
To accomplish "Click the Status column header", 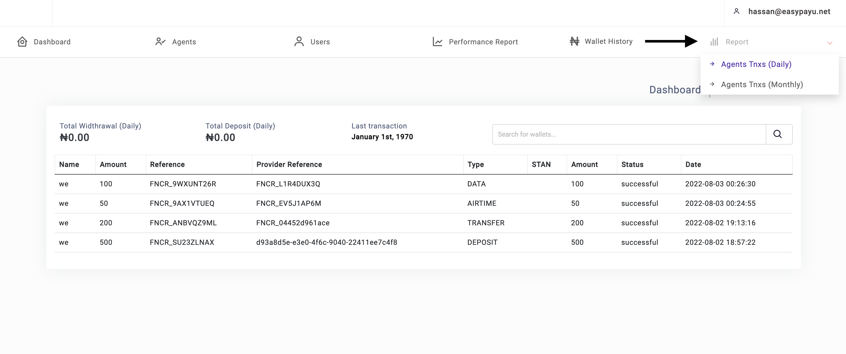I will tap(632, 164).
